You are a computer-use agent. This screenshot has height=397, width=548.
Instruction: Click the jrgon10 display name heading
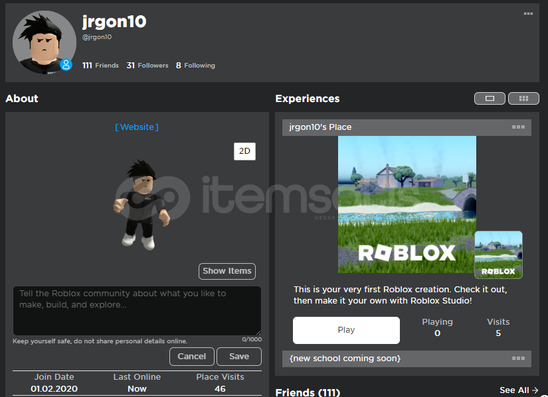(114, 22)
